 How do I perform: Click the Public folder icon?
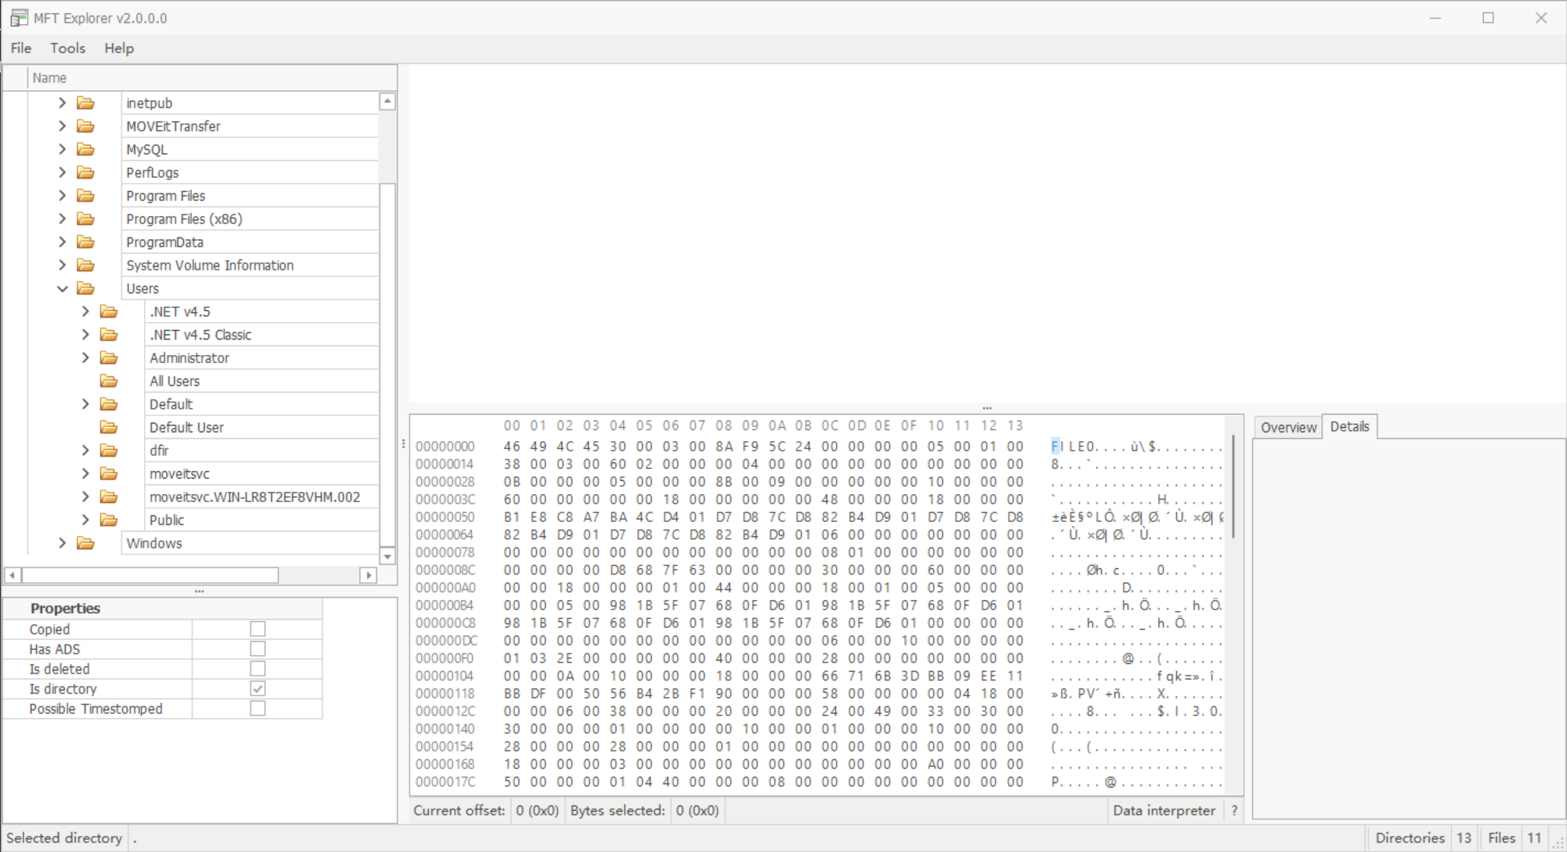[x=109, y=520]
